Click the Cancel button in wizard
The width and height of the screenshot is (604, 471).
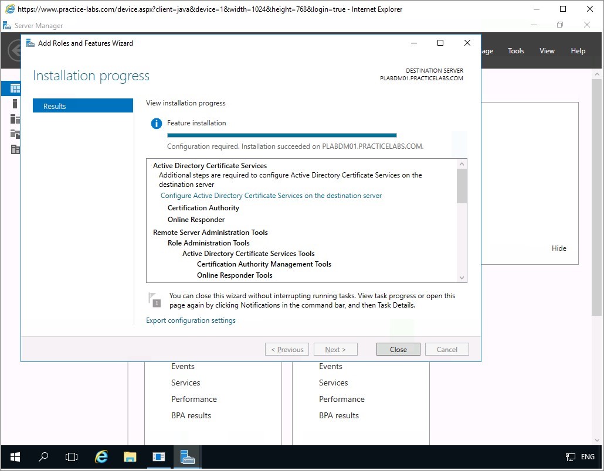tap(447, 349)
